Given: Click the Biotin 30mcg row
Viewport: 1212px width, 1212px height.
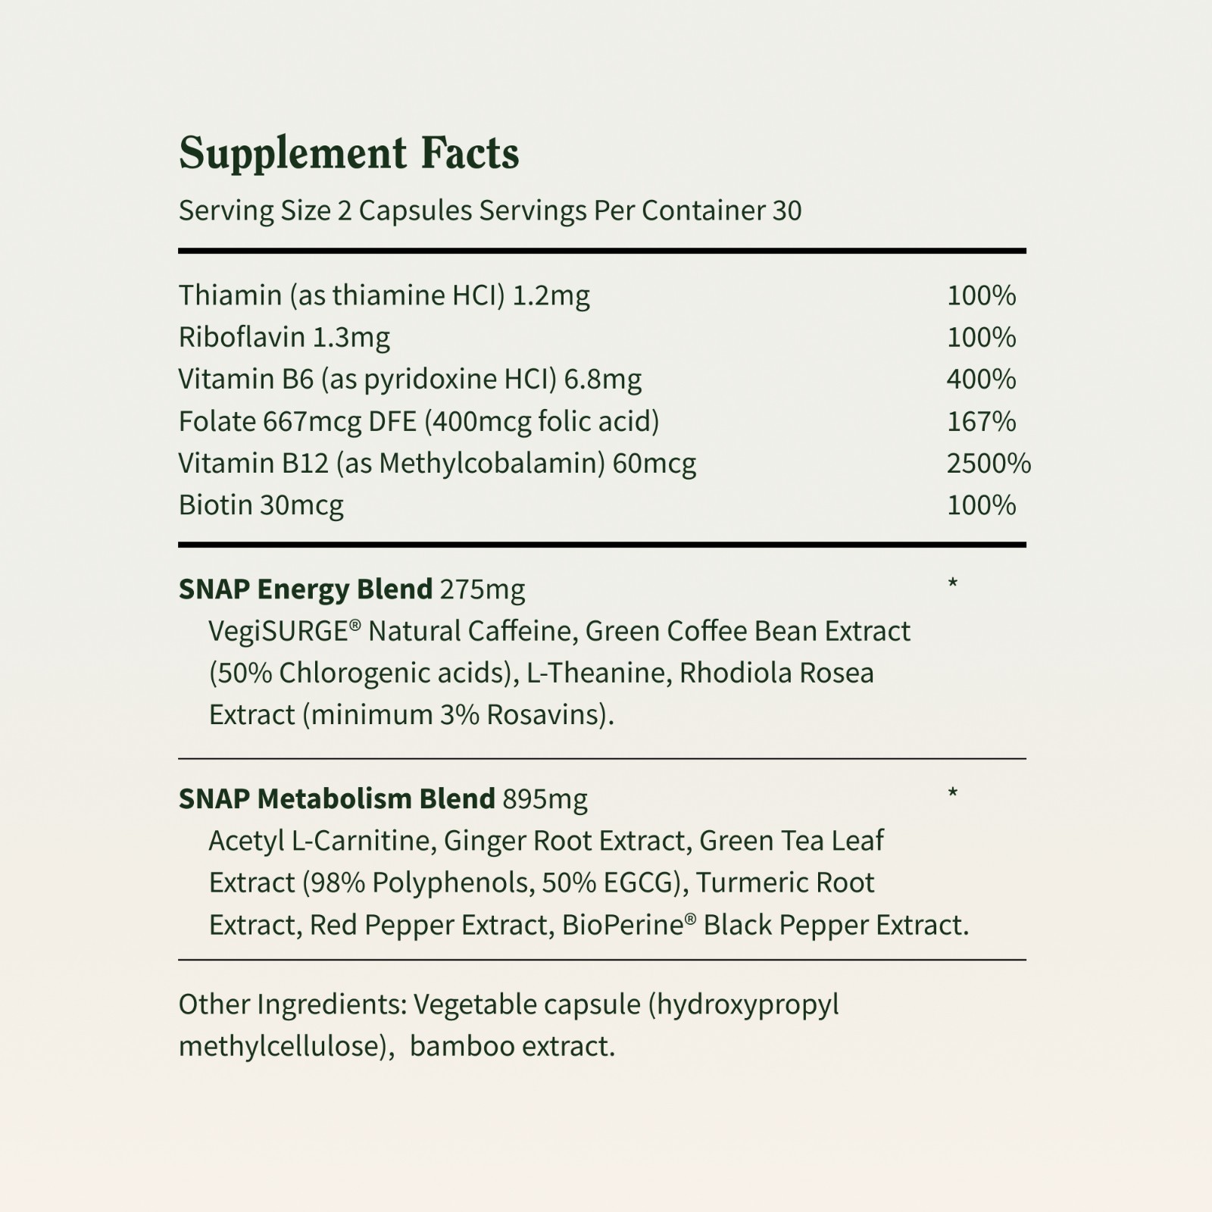Looking at the screenshot, I should click(602, 505).
